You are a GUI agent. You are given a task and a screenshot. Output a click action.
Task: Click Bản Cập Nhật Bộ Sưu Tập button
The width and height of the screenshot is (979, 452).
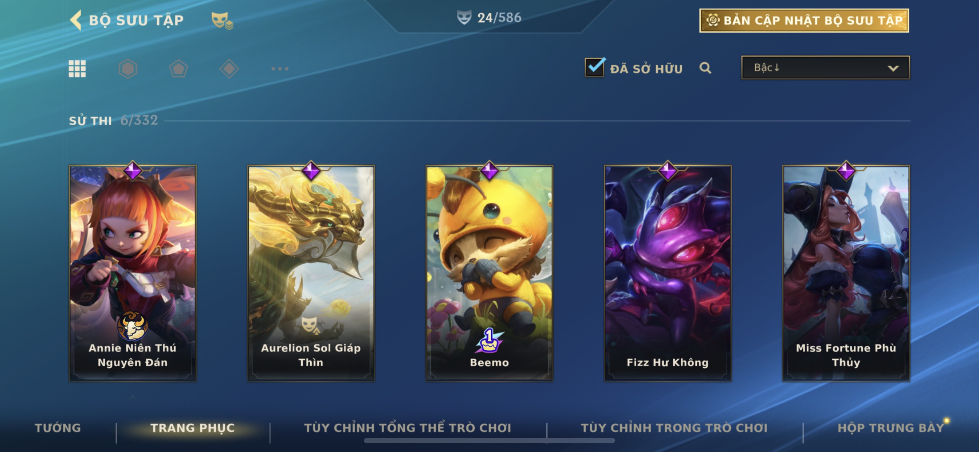(x=804, y=20)
